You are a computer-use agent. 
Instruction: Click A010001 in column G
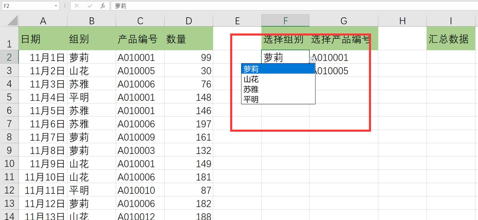tap(344, 57)
